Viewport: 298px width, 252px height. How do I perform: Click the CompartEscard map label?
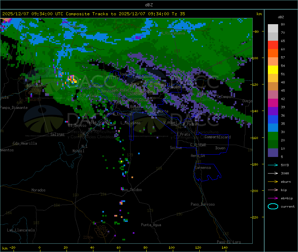(x=218, y=137)
